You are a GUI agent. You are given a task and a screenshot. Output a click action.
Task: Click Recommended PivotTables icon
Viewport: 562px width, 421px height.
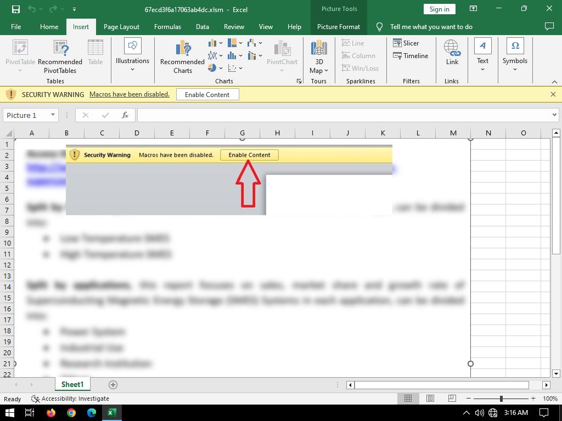point(60,56)
